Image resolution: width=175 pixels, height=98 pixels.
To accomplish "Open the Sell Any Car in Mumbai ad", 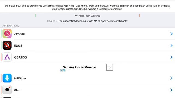I will point(80,67).
